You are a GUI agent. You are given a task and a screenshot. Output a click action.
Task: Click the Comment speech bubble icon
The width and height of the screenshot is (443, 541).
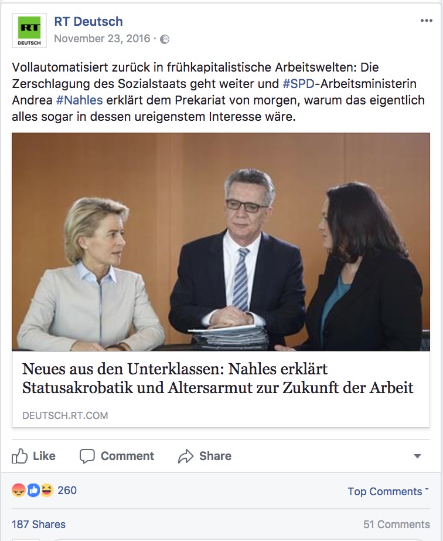coord(87,456)
